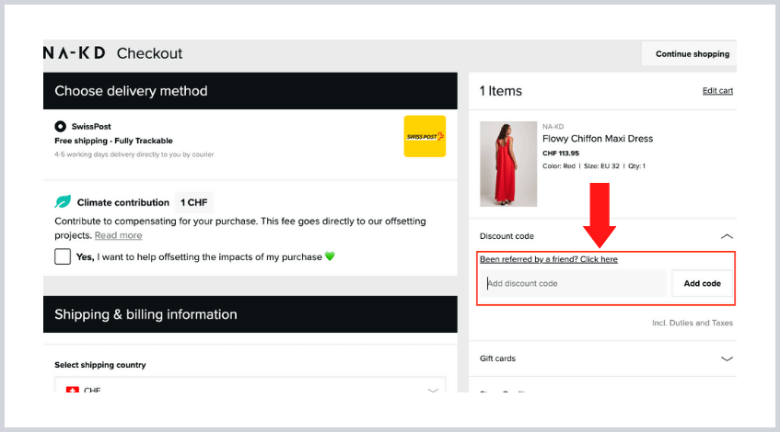
Task: Click the Add discount code input field
Action: coord(573,283)
